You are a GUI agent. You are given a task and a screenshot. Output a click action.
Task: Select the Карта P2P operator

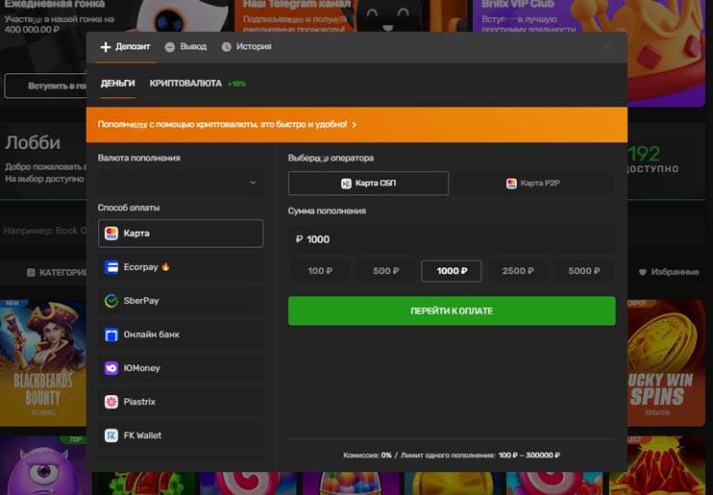pyautogui.click(x=533, y=184)
